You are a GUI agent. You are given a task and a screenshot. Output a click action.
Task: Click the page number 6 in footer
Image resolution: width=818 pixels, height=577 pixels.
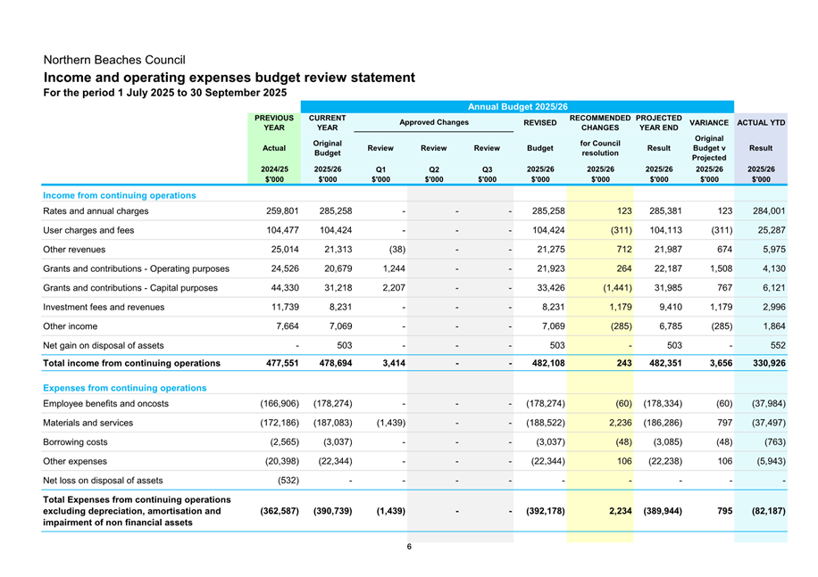409,547
